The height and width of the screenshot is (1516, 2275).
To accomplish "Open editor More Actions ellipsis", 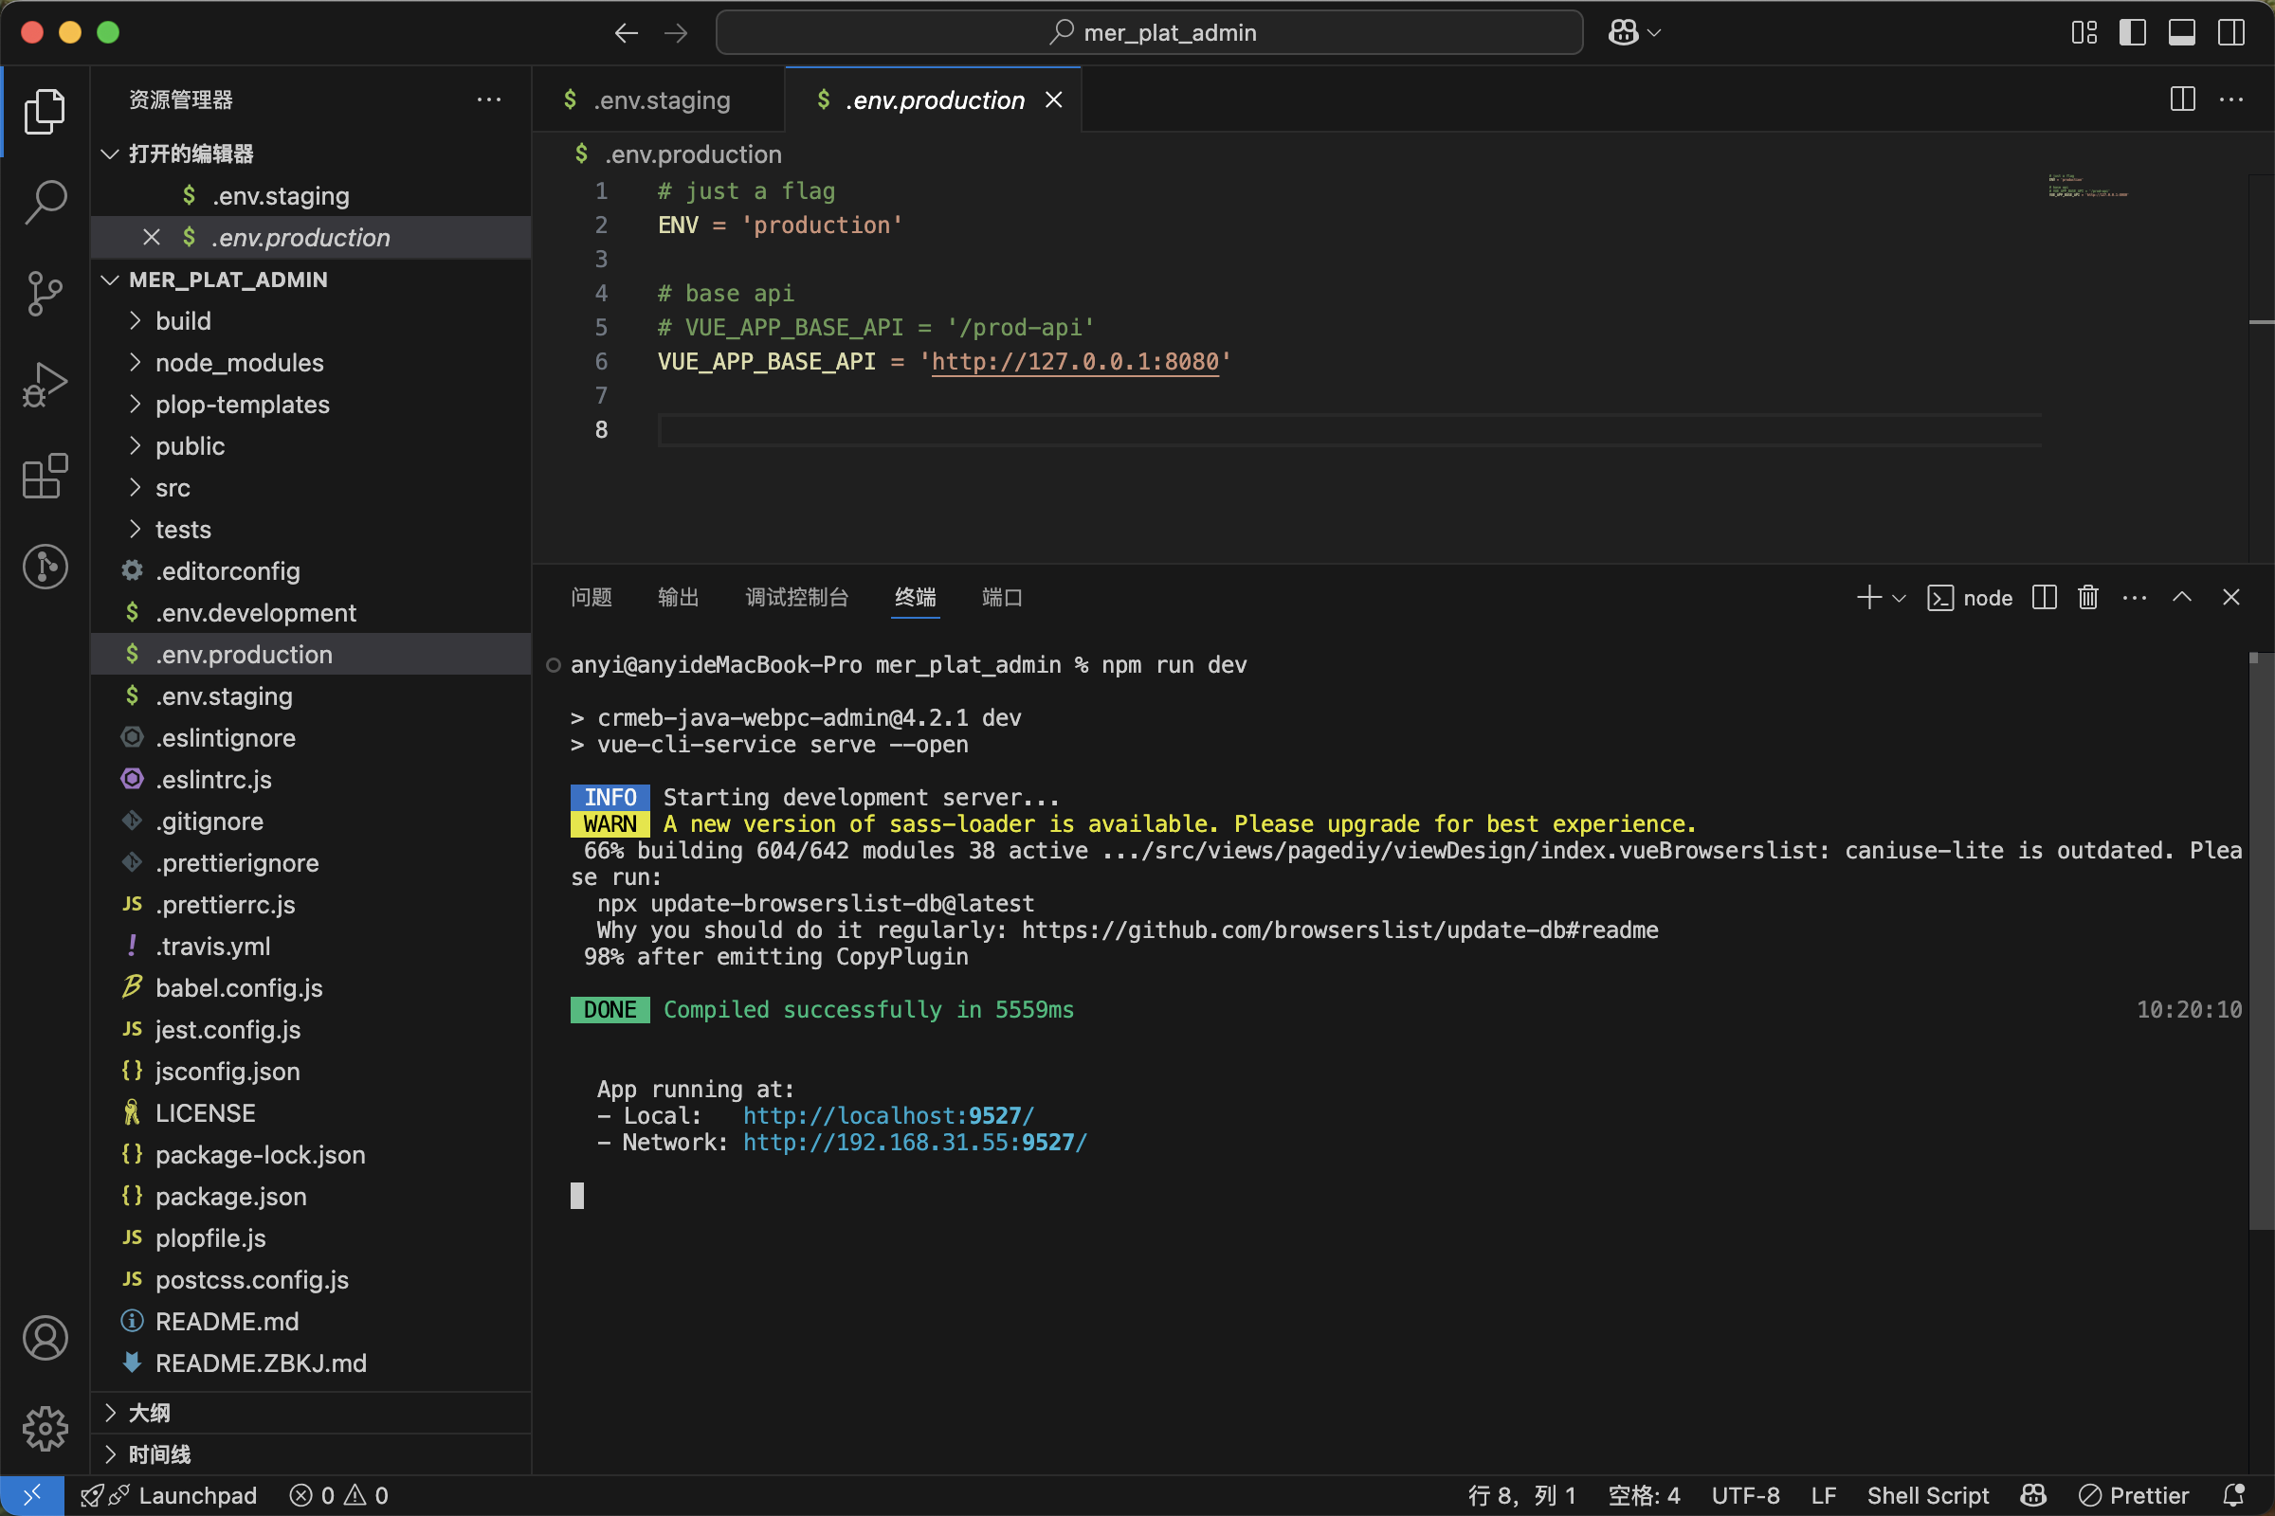I will (2230, 99).
